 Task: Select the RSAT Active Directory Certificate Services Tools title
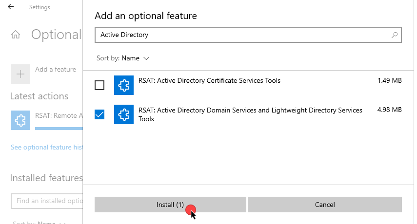tap(209, 80)
